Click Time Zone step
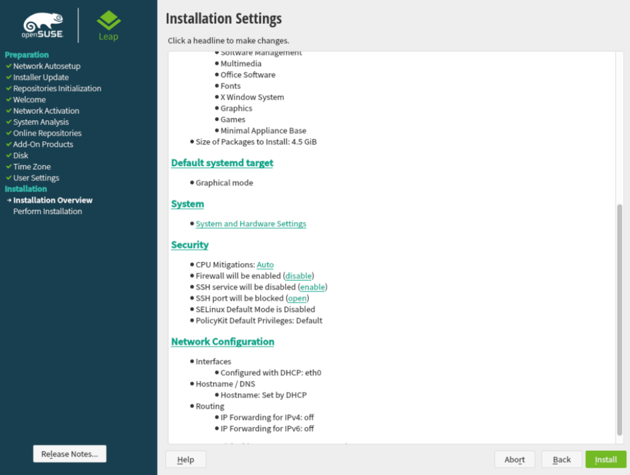 click(x=31, y=166)
